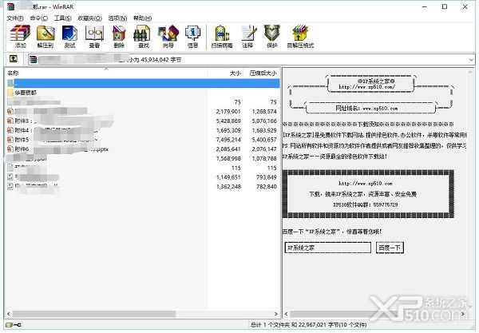The width and height of the screenshot is (479, 333).
Task: Click the WinRAR title bar app icon
Action: (10, 6)
